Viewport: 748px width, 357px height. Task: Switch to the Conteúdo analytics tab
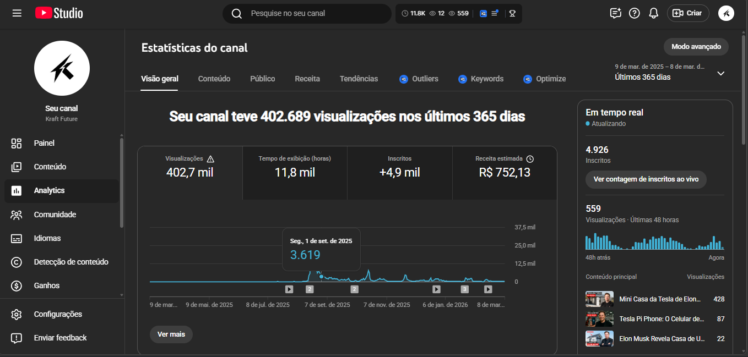[x=214, y=79]
